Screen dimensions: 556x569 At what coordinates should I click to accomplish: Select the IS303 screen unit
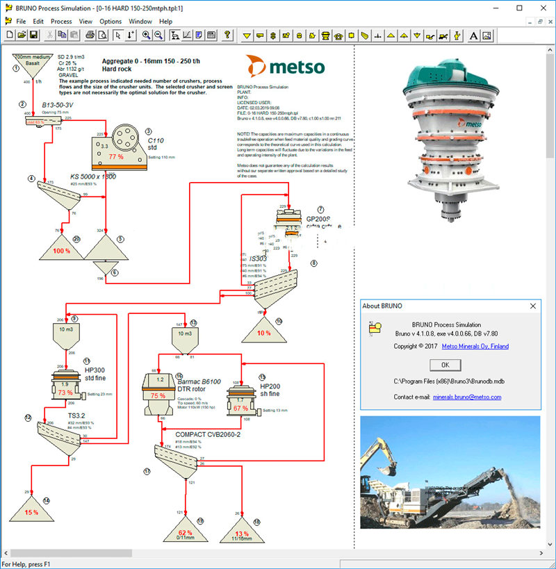coord(276,289)
